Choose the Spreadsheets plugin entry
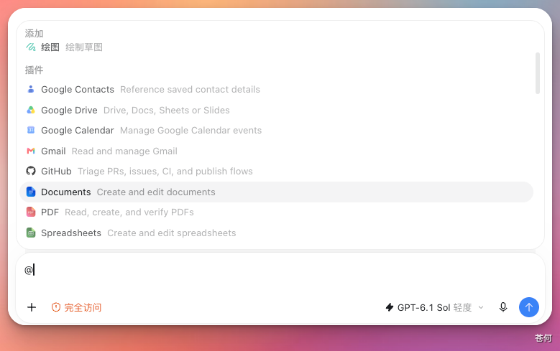 277,233
